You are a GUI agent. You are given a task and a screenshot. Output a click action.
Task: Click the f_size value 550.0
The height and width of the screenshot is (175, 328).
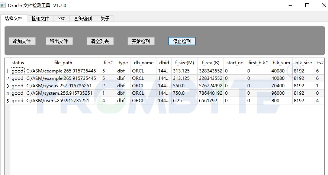pos(184,86)
